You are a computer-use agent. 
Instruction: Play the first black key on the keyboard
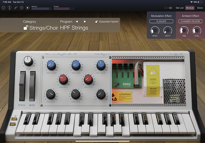(x=27, y=118)
